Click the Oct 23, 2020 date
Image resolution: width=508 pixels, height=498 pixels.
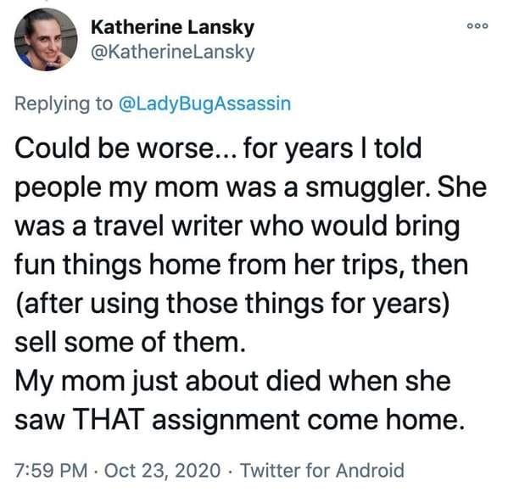pos(162,471)
